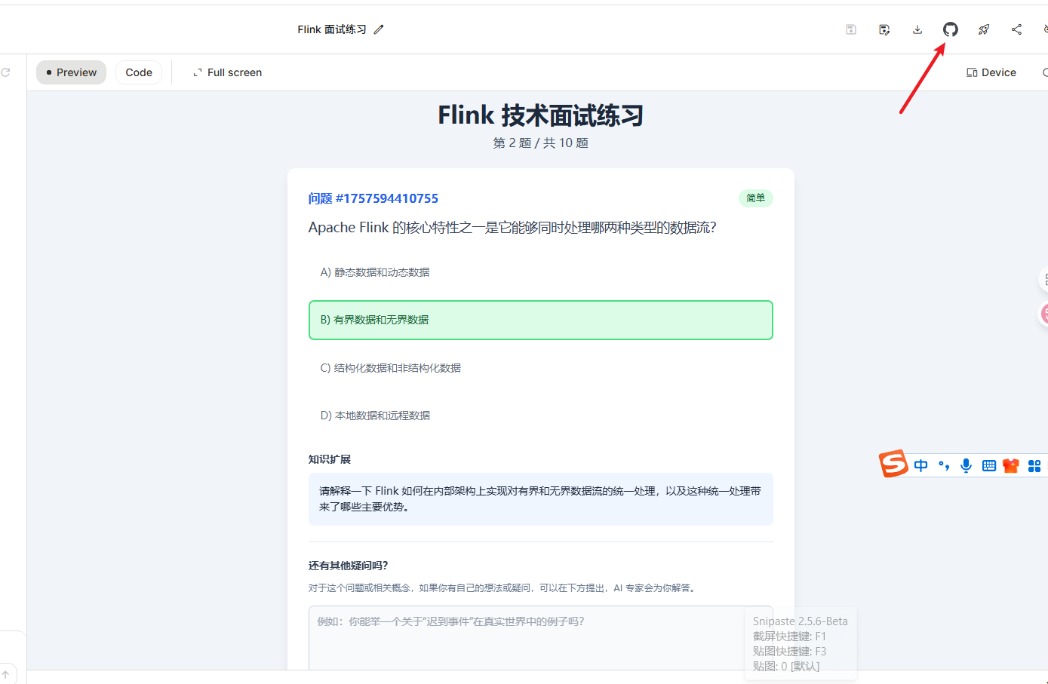The height and width of the screenshot is (684, 1048).
Task: Open the Sogou toolbox grid icon
Action: coord(1034,466)
